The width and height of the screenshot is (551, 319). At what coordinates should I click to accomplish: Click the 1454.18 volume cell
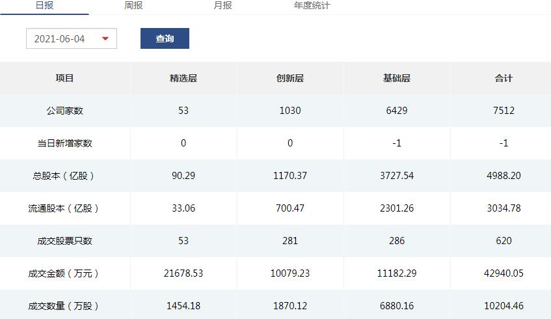point(183,306)
